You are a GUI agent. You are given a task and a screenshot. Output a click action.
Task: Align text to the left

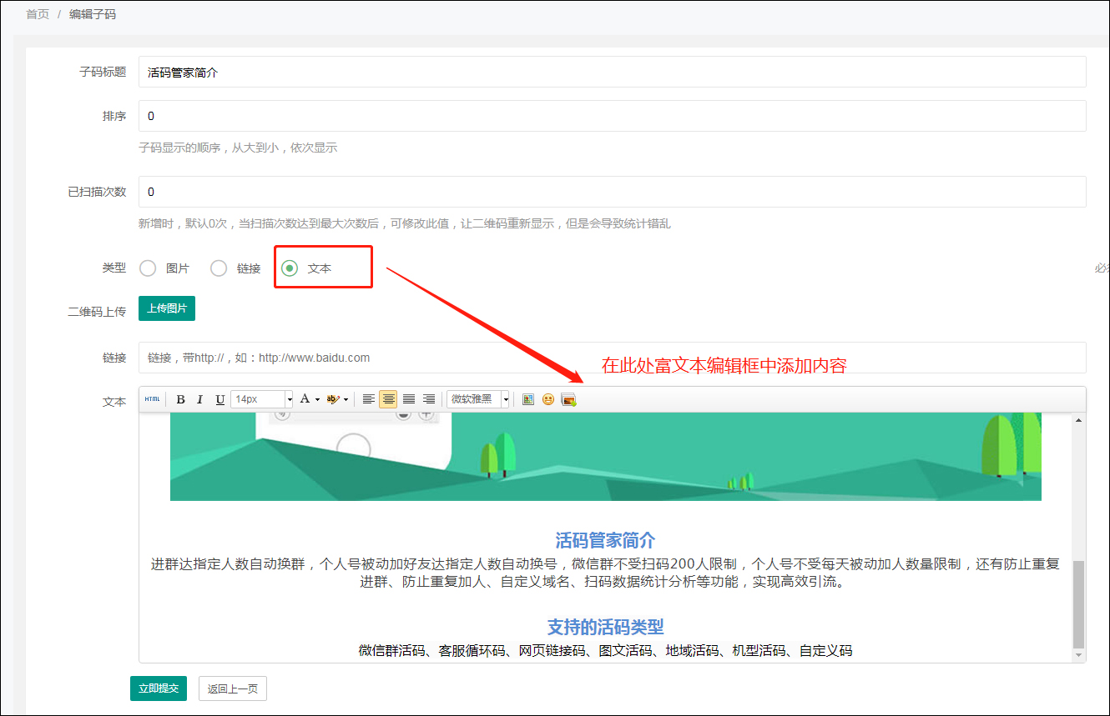coord(369,398)
